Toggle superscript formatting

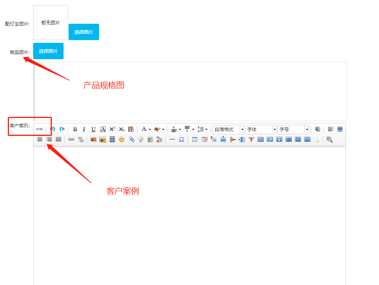pos(112,129)
